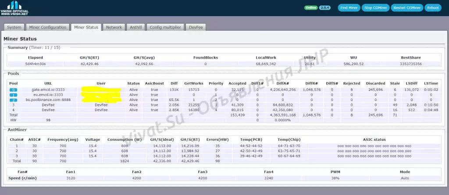Click the BestShare value 3353735356
Screen dimensions: 449x195
click(410, 64)
